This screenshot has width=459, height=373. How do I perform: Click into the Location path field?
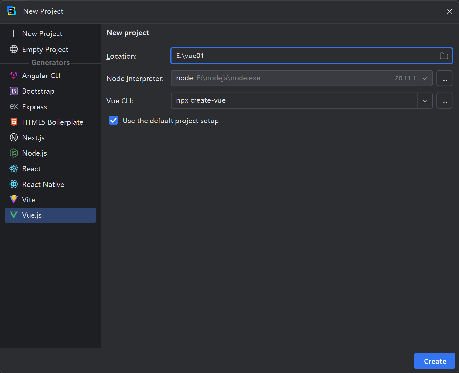302,56
